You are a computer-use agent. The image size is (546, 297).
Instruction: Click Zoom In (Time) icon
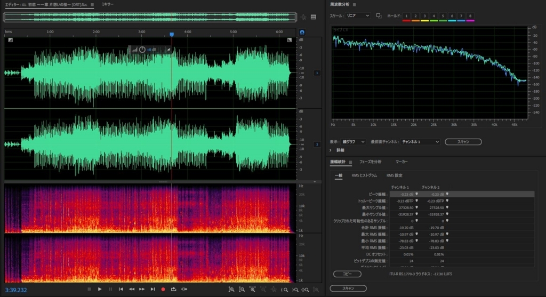click(252, 290)
